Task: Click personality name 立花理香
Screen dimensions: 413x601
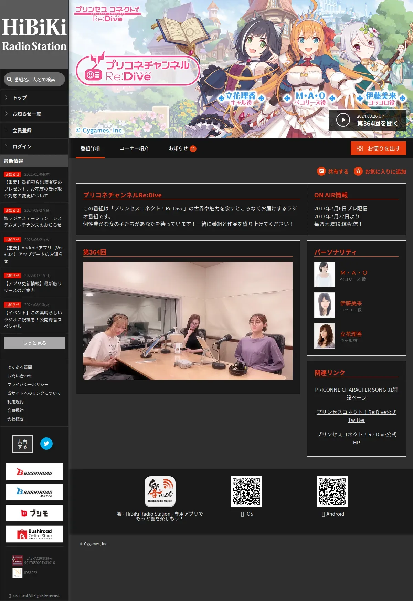Action: point(351,334)
